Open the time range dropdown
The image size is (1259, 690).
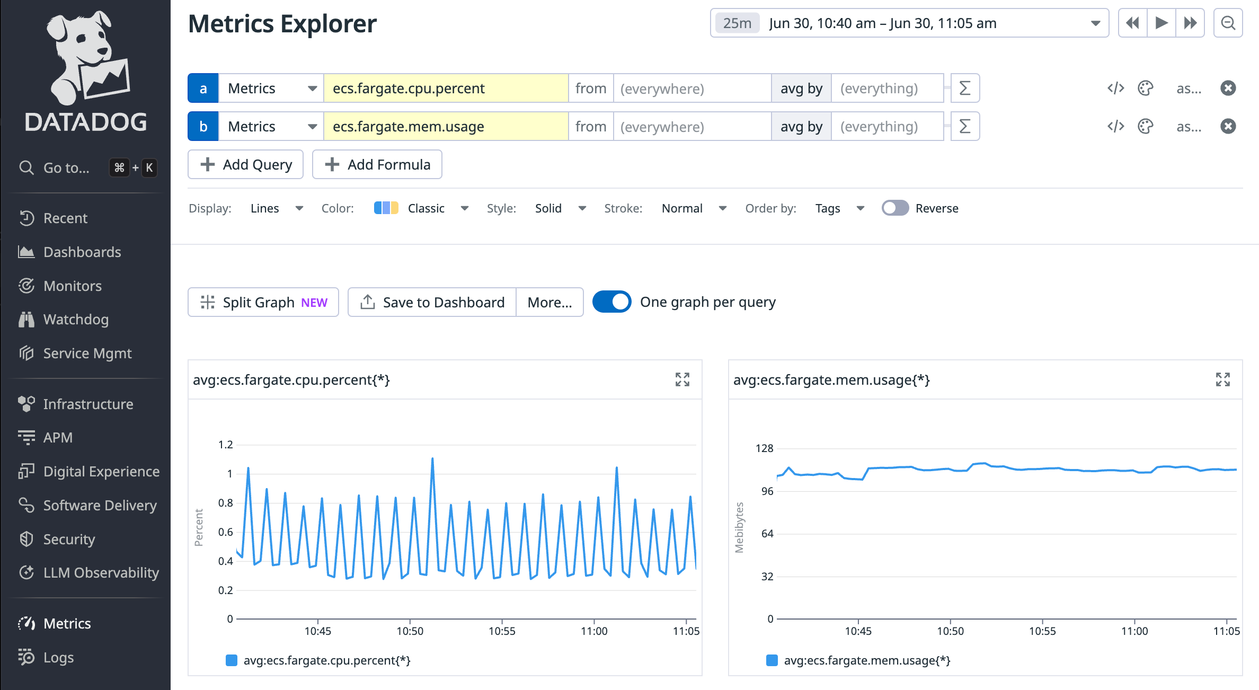pyautogui.click(x=1095, y=23)
